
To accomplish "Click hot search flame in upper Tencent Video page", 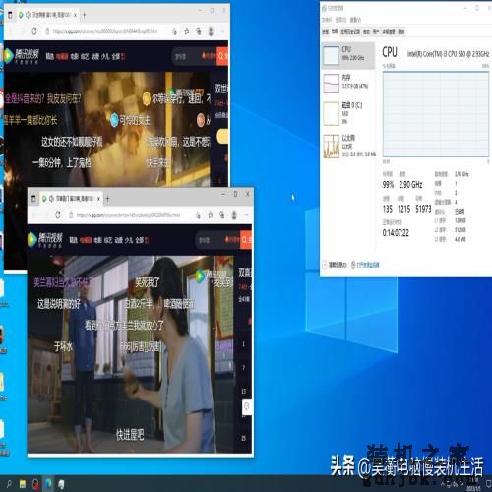I will pos(209,56).
